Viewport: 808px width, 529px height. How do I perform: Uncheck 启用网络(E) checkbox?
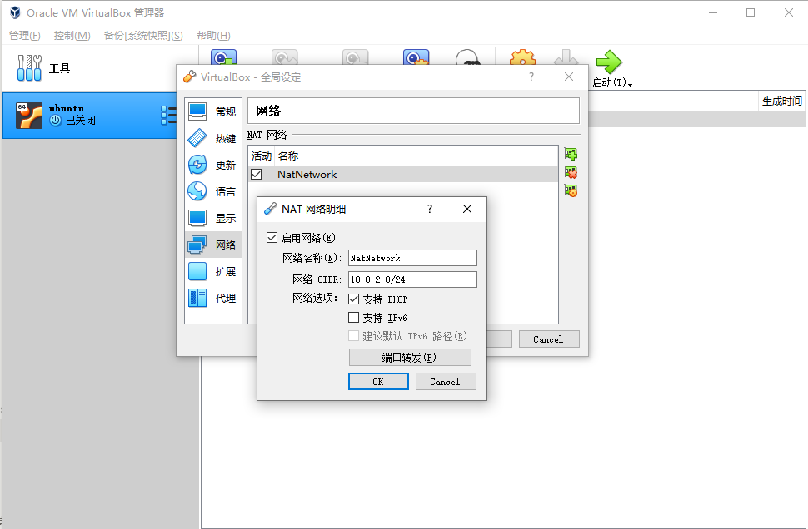(x=272, y=237)
